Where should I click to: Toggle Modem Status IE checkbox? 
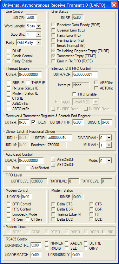coord(9,93)
